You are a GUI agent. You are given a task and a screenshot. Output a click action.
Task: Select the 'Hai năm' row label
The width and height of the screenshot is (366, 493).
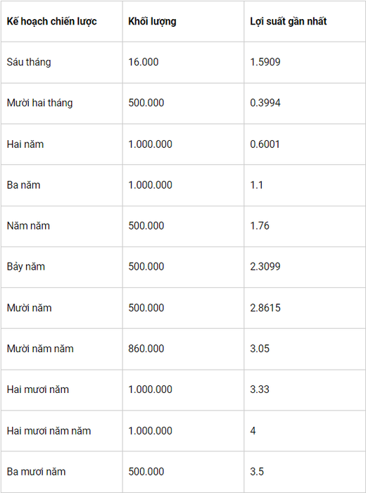coord(25,144)
